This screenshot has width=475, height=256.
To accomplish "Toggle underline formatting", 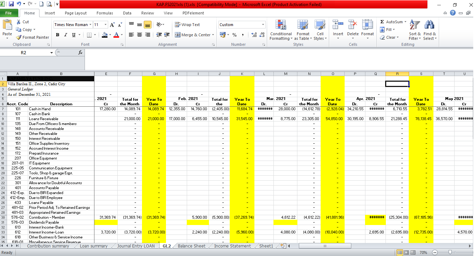I will [x=74, y=35].
